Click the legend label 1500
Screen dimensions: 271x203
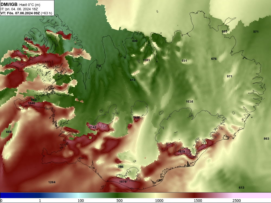click(198, 201)
